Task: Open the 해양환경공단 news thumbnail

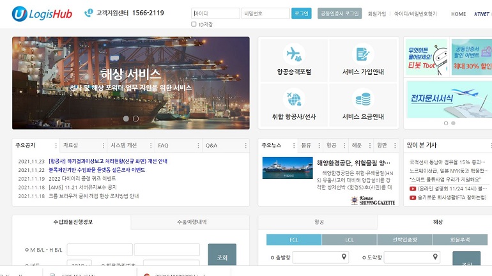Action: 288,168
